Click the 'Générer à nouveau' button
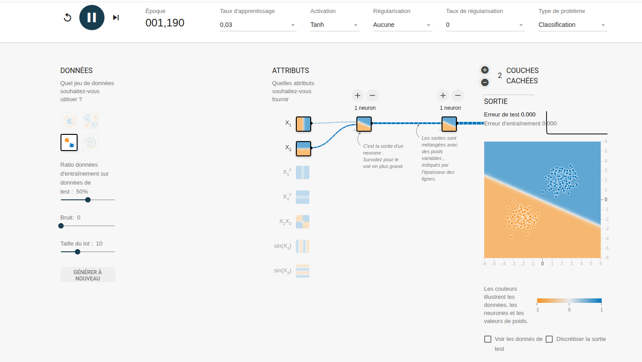The height and width of the screenshot is (362, 642). pos(88,275)
